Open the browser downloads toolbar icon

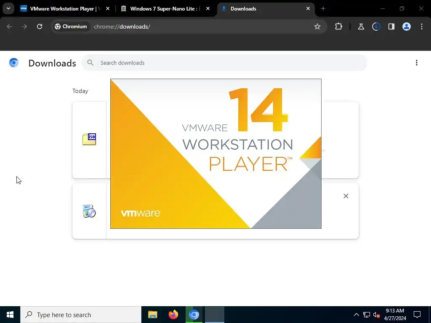point(376,26)
